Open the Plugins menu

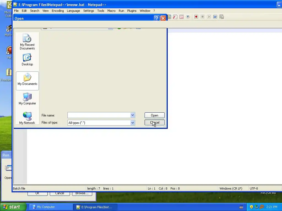tap(132, 11)
